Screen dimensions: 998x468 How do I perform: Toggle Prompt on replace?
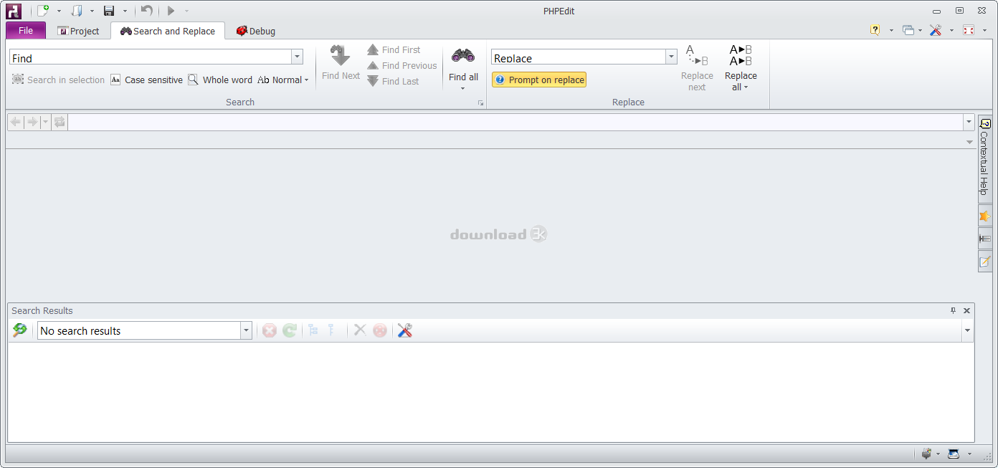coord(539,80)
